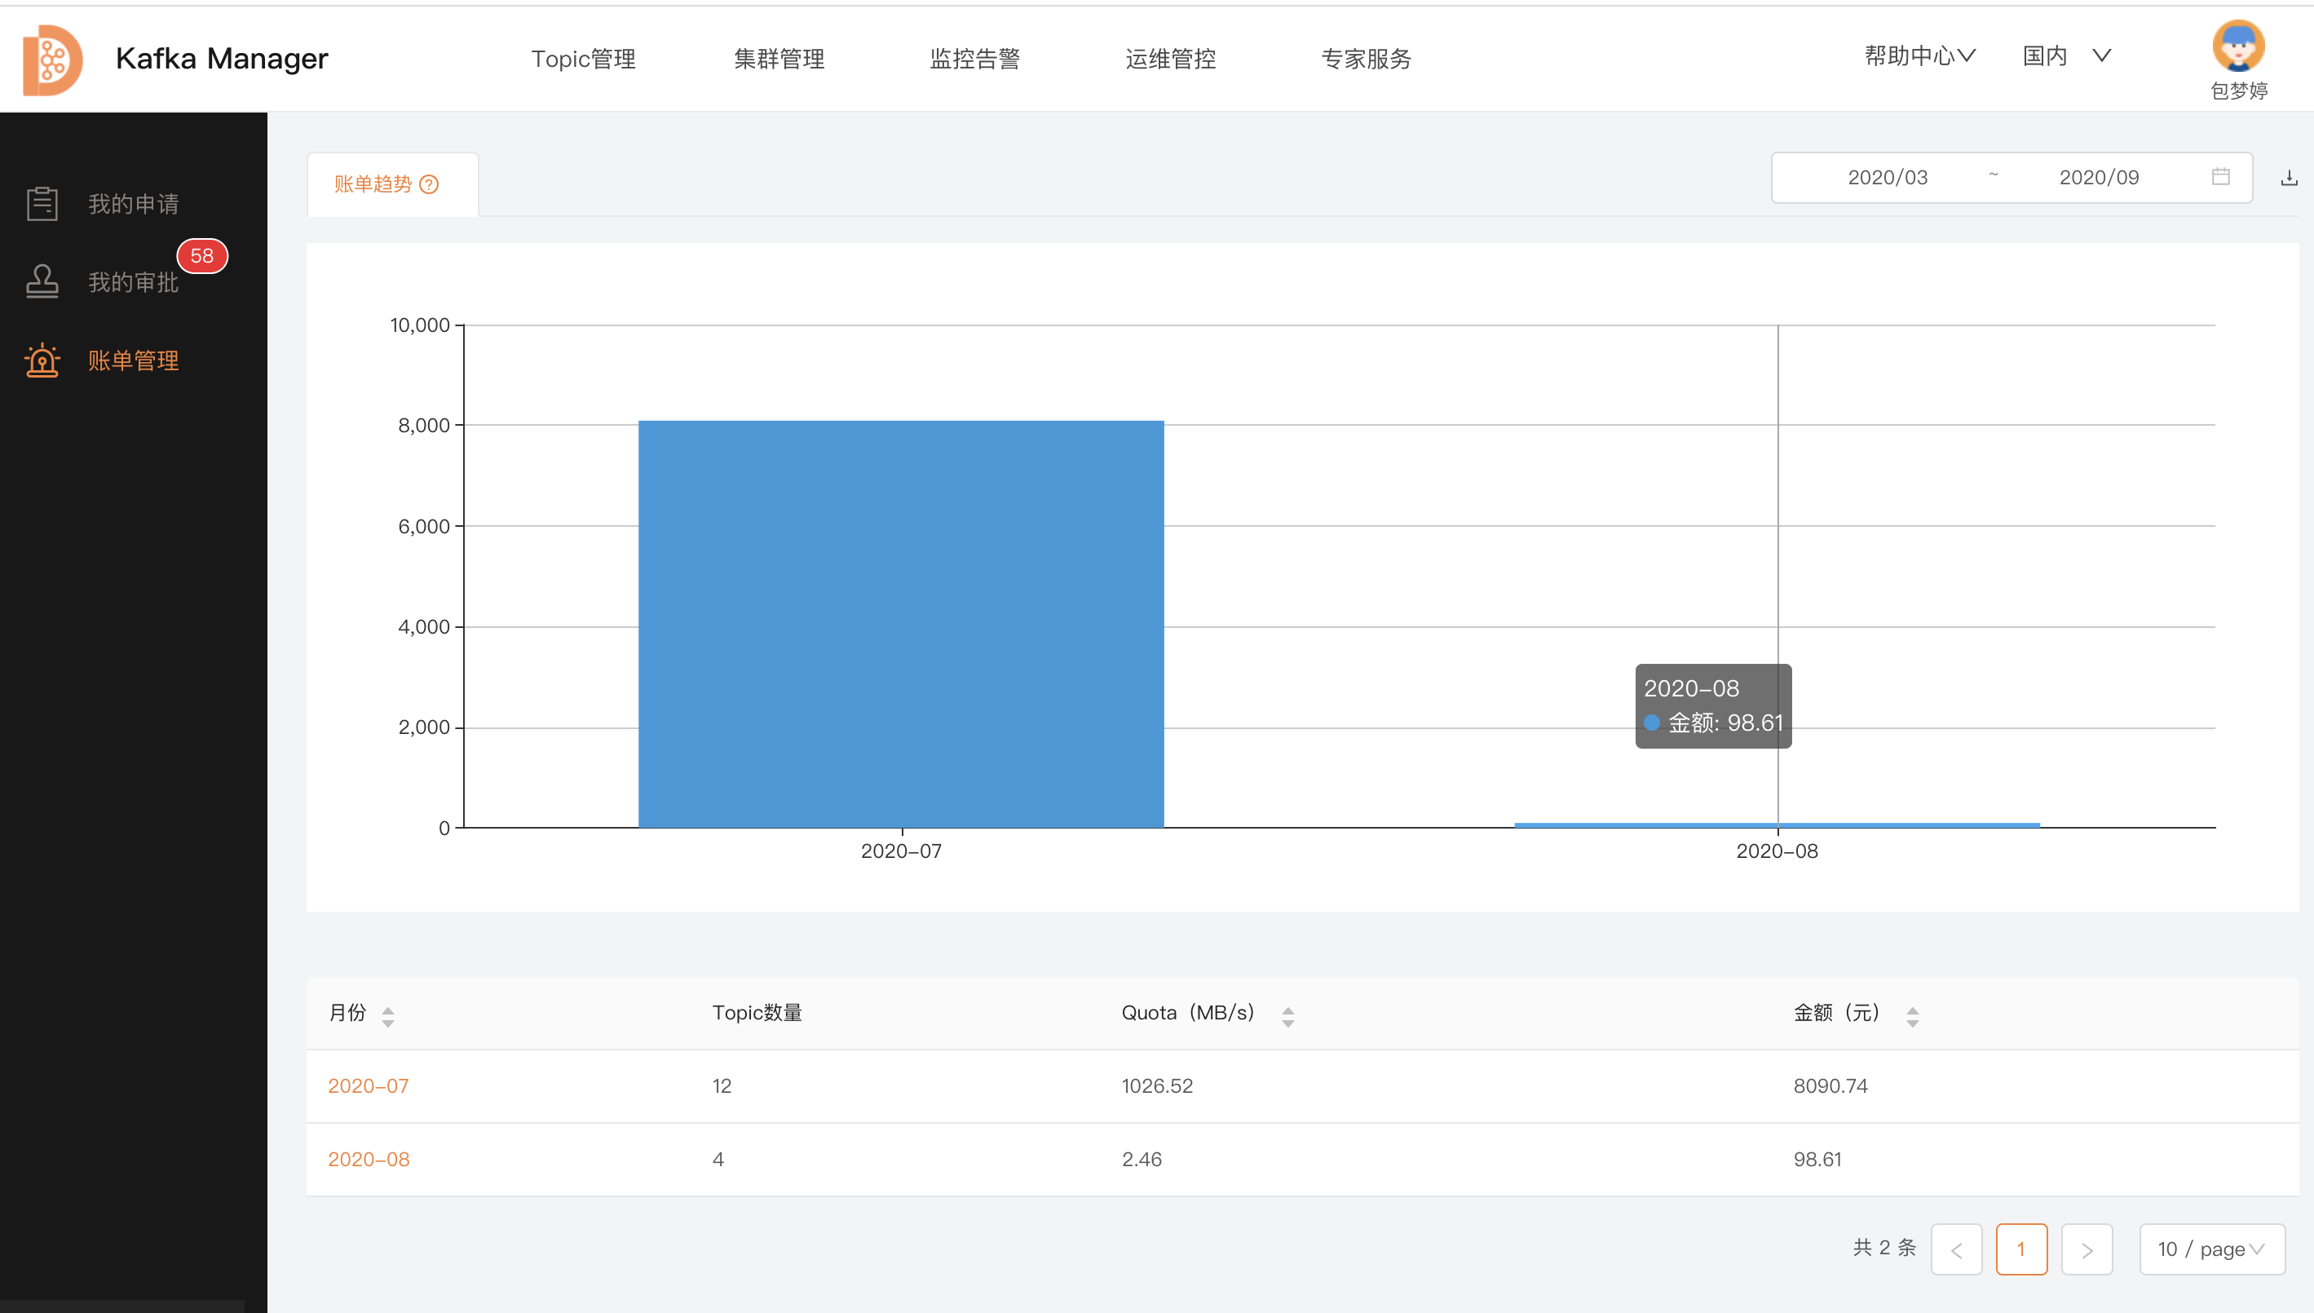Toggle sort on 金额（元）column
Screen dimensions: 2314x1313
1912,1016
